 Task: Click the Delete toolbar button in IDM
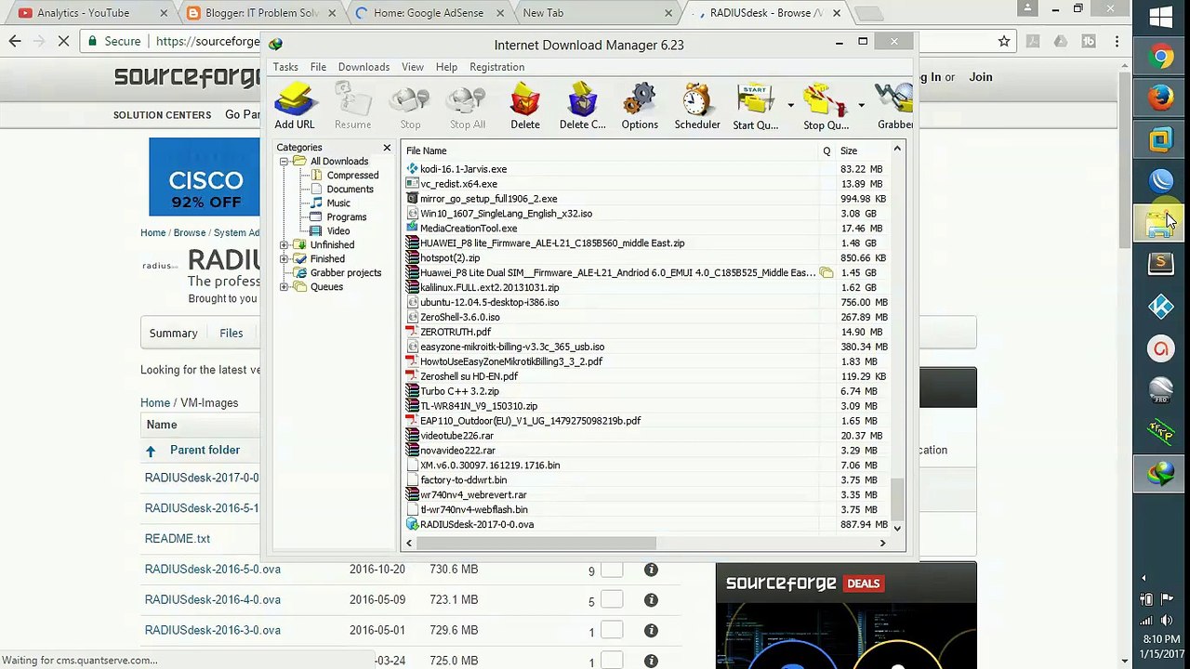[525, 107]
